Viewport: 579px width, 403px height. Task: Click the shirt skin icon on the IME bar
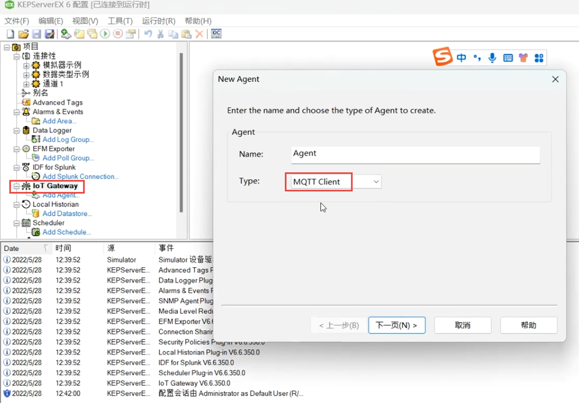coord(523,58)
